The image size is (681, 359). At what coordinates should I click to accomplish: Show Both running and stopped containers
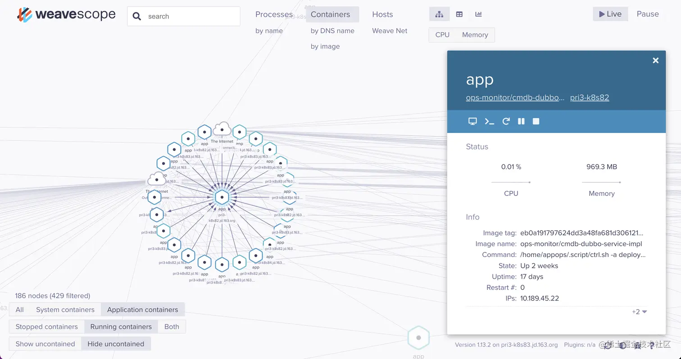click(172, 327)
